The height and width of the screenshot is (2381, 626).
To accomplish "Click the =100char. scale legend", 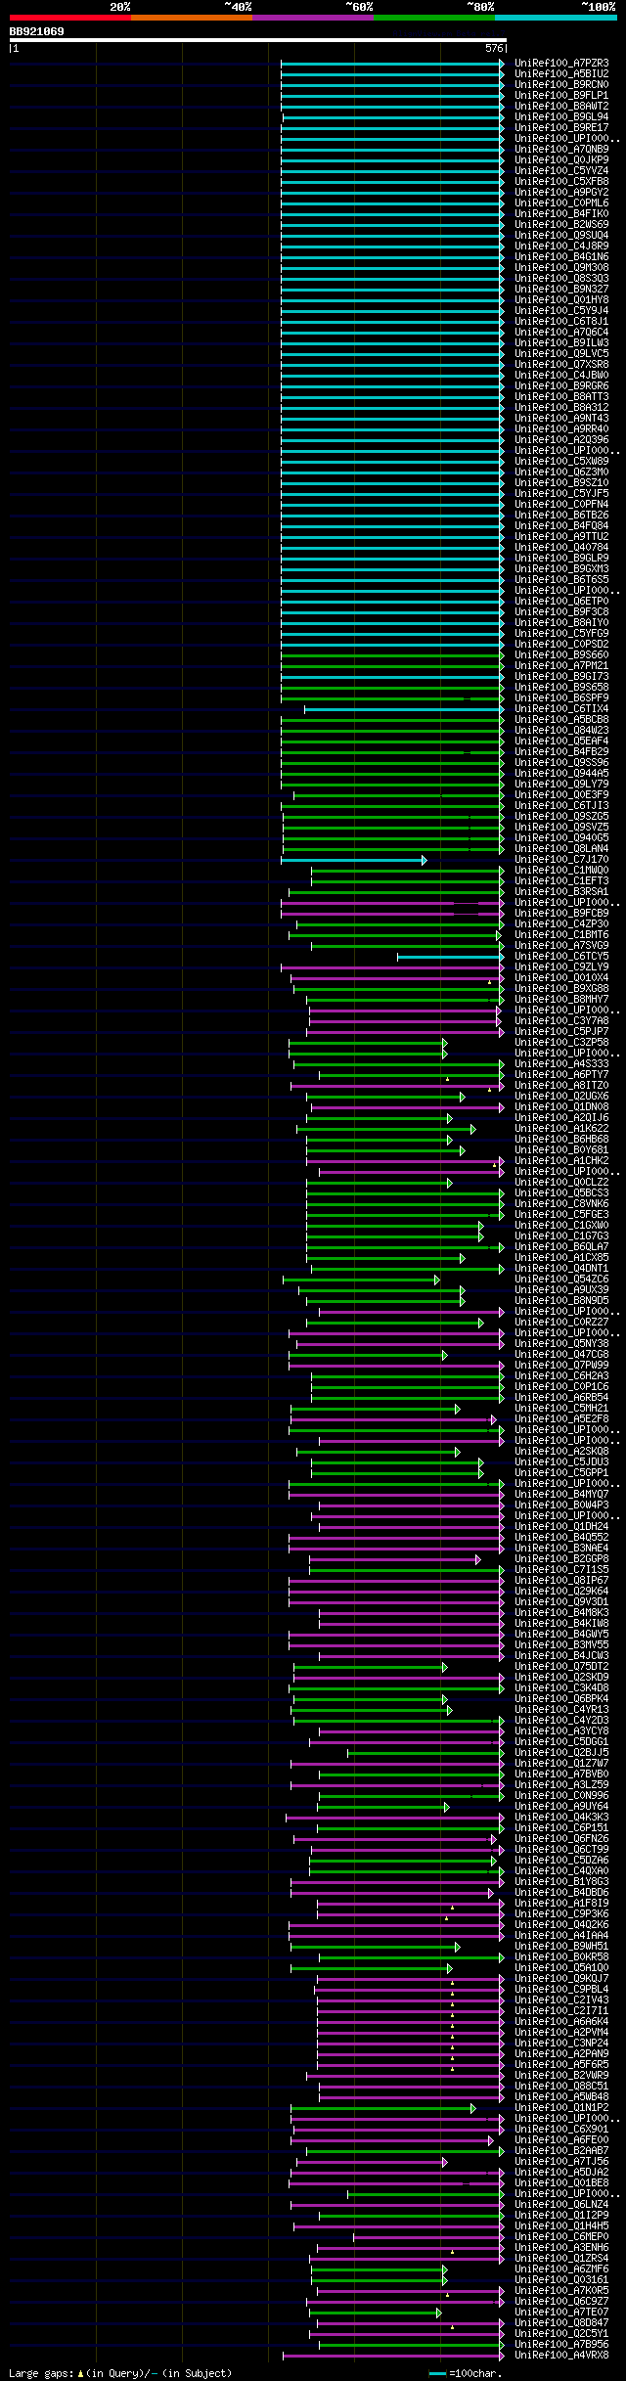I will pyautogui.click(x=466, y=2373).
